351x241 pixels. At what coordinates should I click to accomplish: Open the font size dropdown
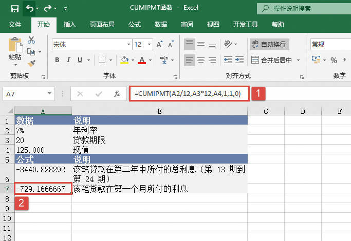point(150,45)
